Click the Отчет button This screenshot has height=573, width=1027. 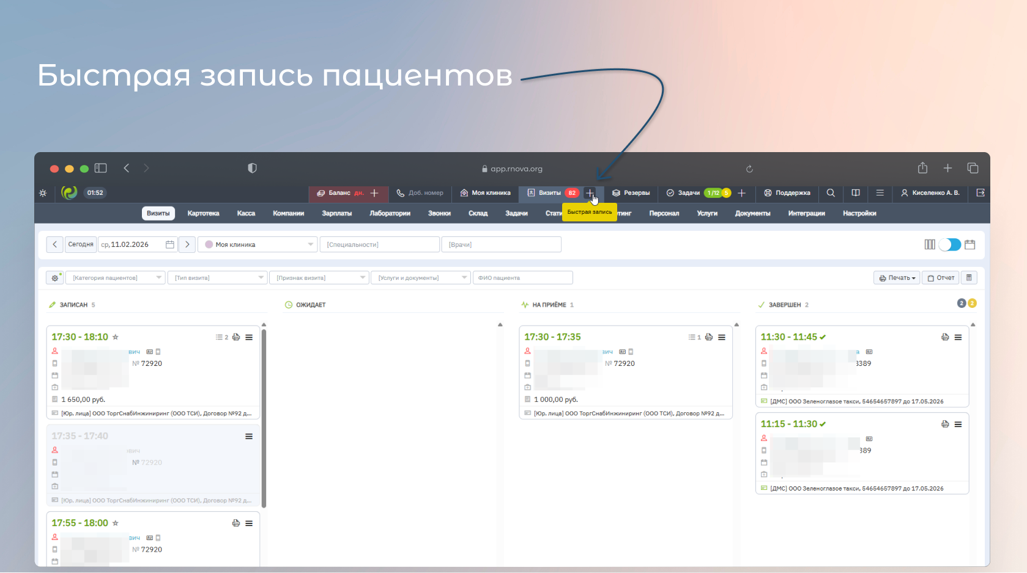point(941,278)
